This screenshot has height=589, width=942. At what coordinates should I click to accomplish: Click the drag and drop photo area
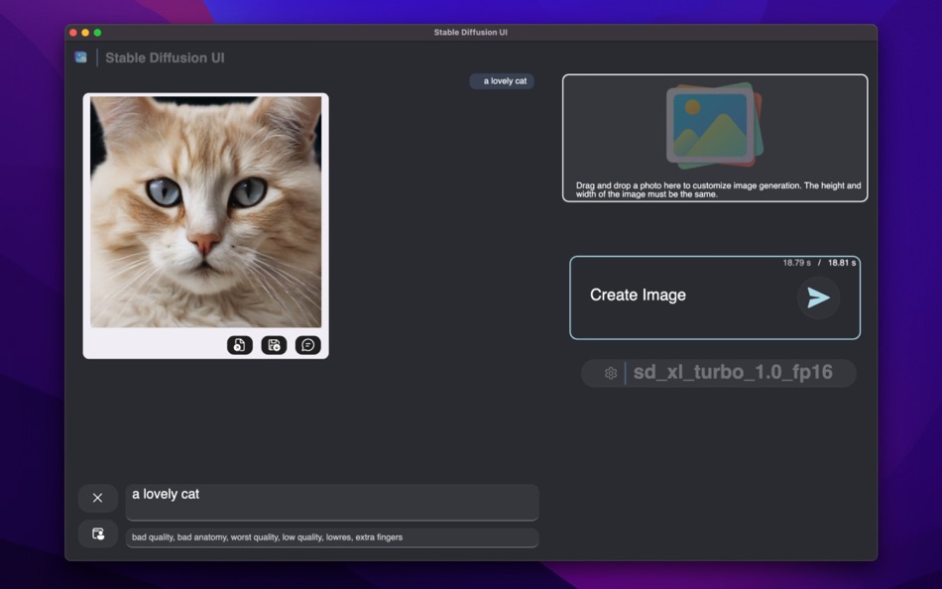[714, 138]
